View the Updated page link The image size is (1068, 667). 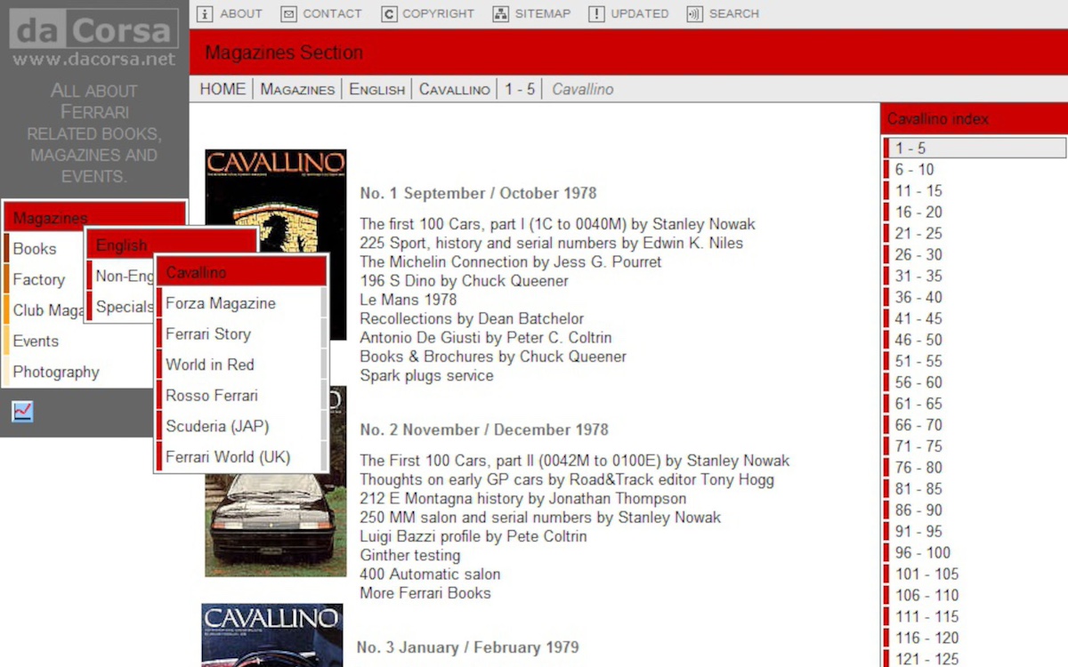(x=639, y=14)
